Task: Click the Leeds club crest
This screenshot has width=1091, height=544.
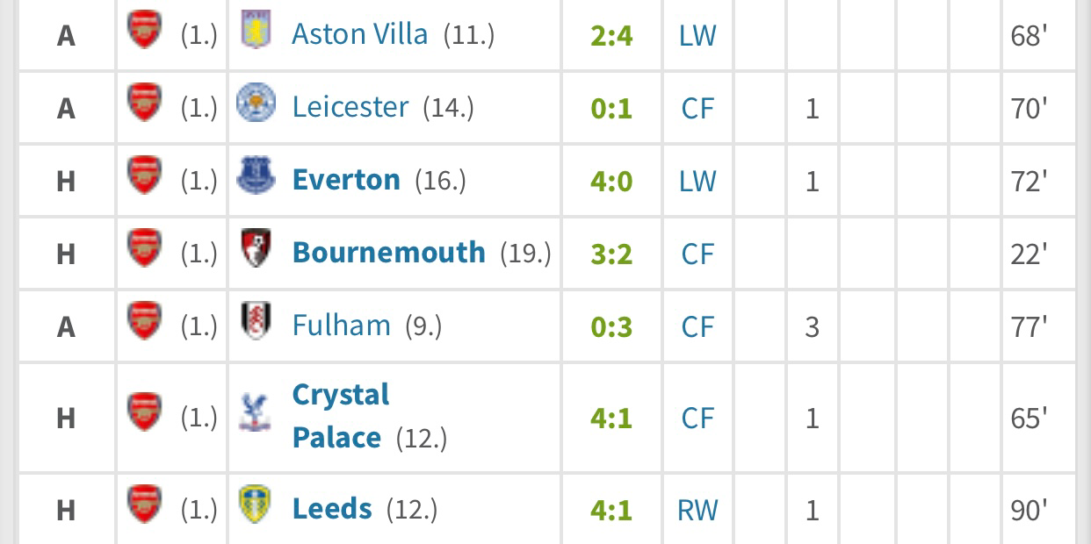Action: (256, 507)
